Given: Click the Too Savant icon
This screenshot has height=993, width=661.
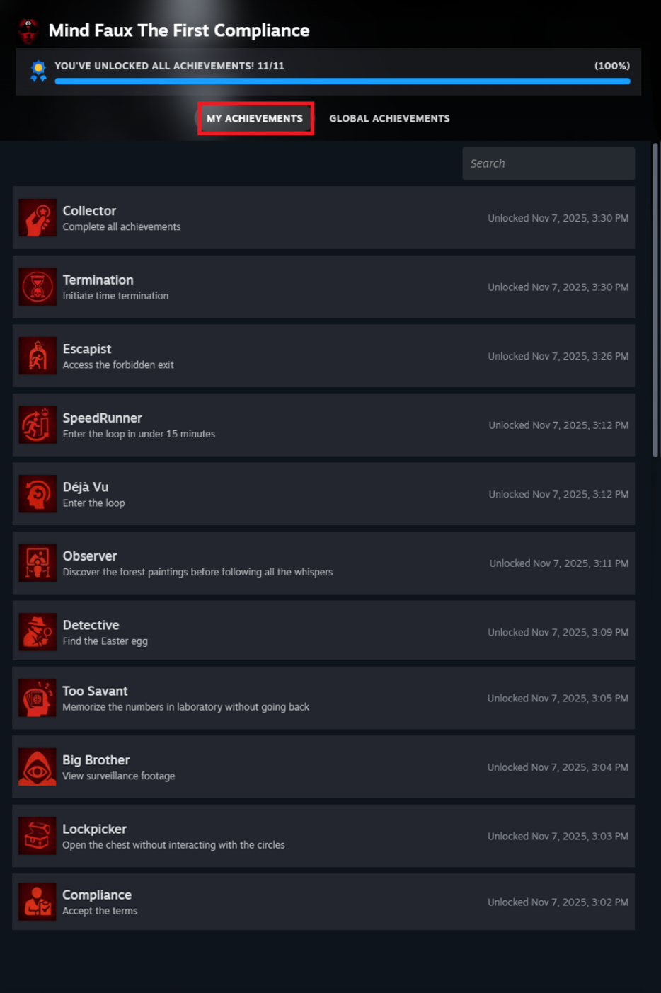Looking at the screenshot, I should coord(38,698).
